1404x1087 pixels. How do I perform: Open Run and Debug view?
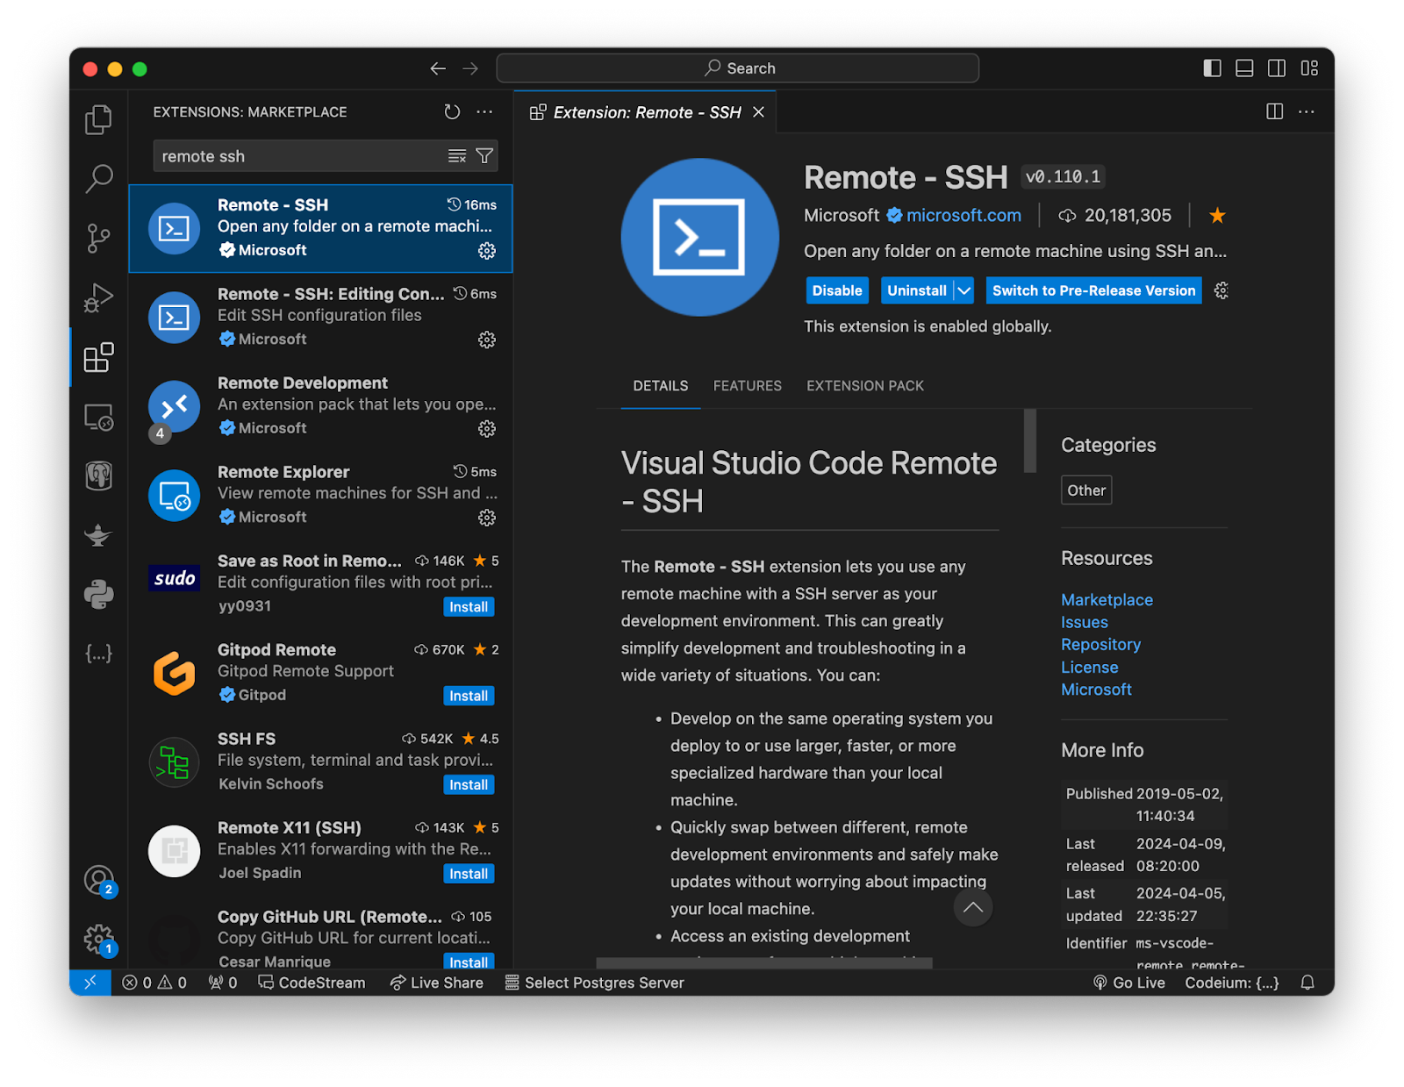click(98, 297)
